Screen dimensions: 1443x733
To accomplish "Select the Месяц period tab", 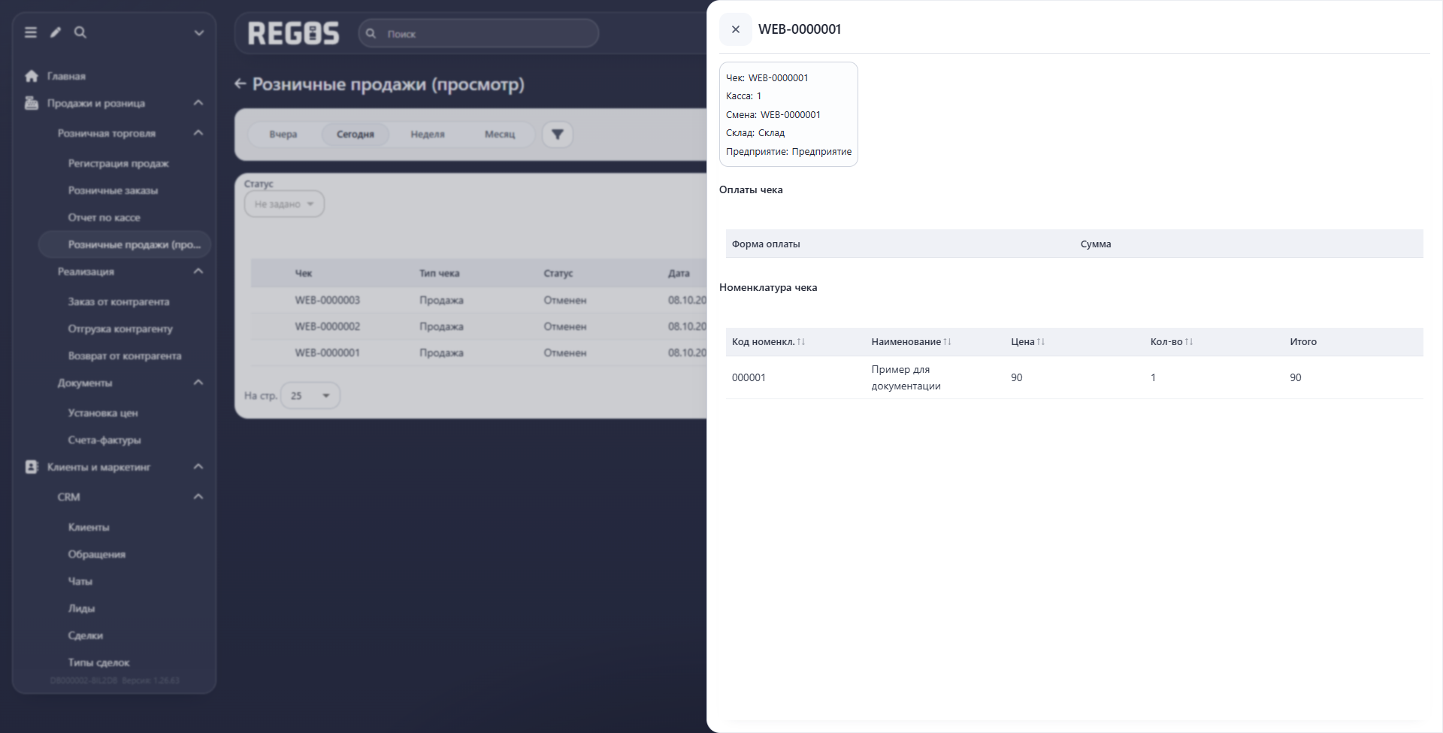I will 500,135.
